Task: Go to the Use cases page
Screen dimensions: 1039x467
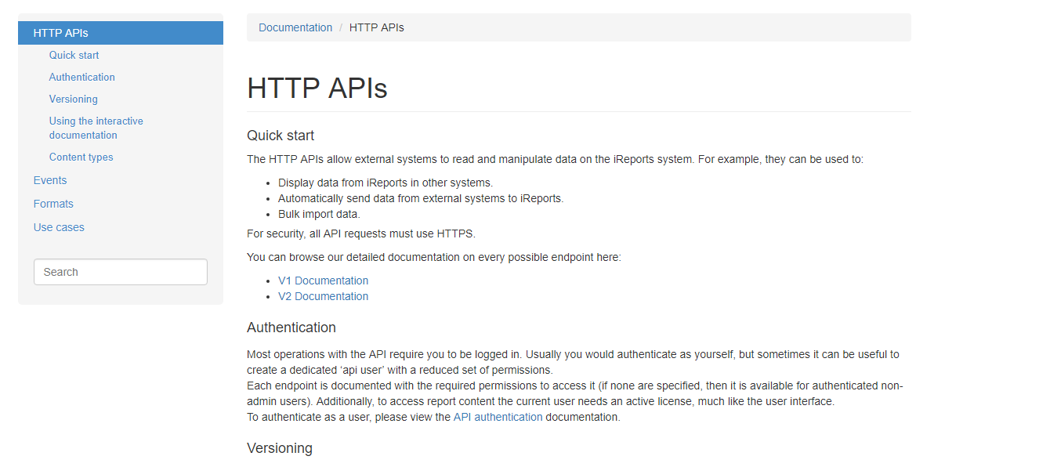Action: 59,227
